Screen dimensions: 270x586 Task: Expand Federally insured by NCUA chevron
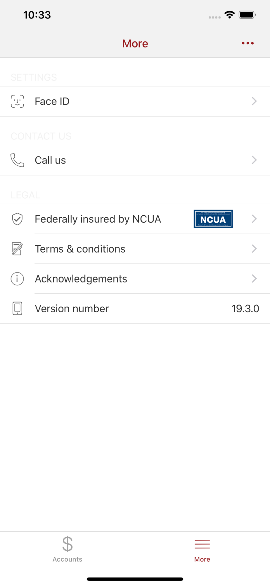tap(254, 219)
